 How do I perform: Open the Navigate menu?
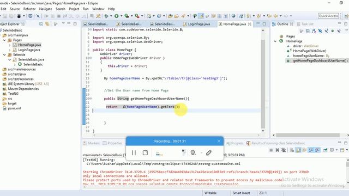pyautogui.click(x=45, y=9)
